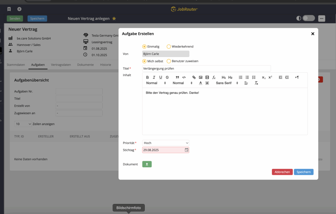Apply strikethrough formatting in editor

[x=167, y=78]
